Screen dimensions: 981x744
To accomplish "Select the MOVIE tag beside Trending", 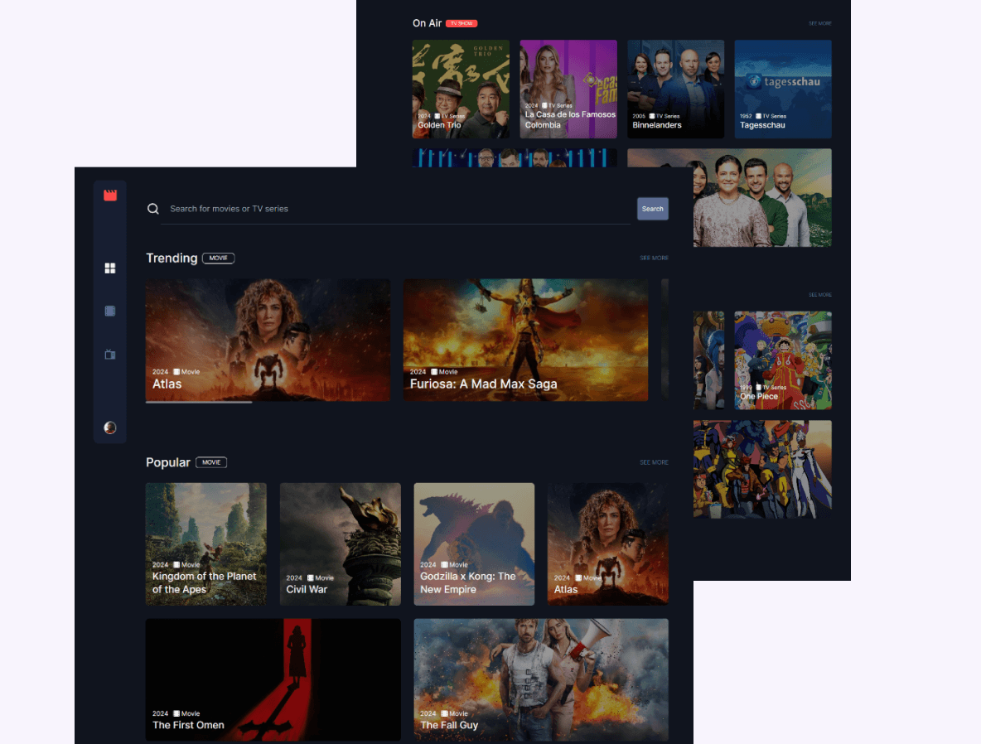I will (x=219, y=258).
